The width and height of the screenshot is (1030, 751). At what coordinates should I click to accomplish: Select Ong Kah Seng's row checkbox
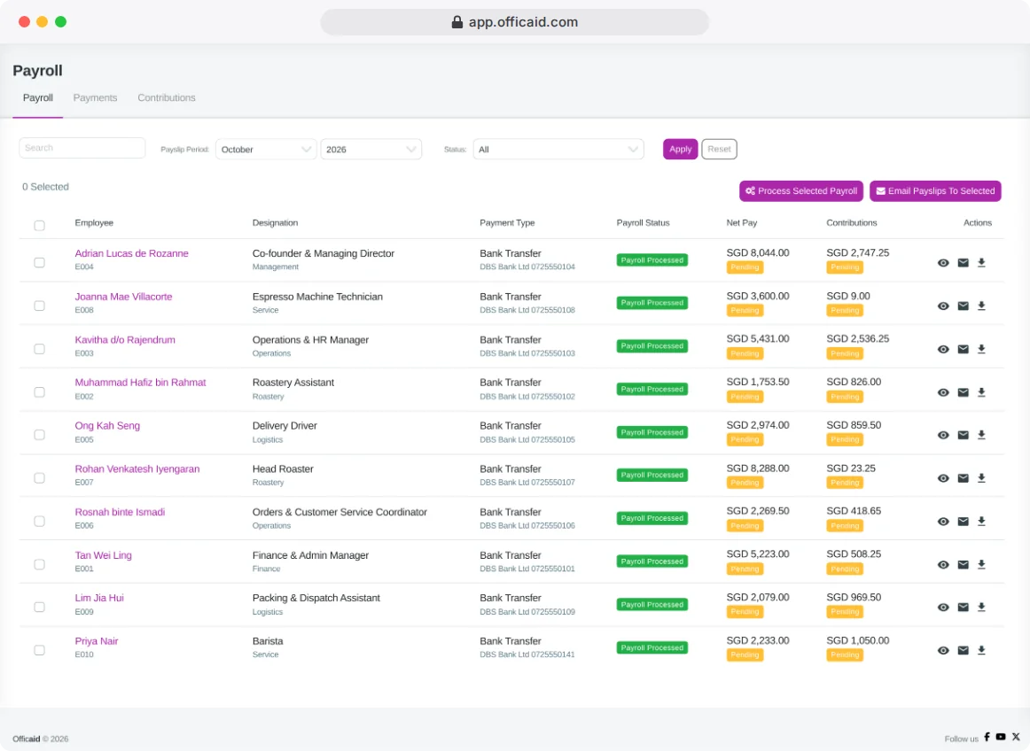coord(39,435)
